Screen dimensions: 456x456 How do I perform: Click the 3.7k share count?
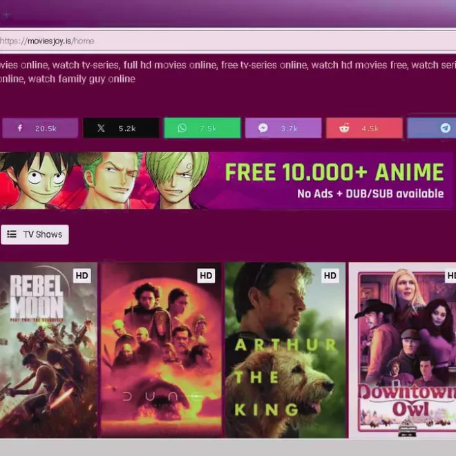289,129
